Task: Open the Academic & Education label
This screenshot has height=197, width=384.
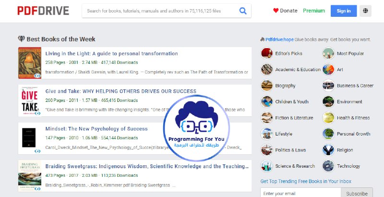Action: (298, 70)
